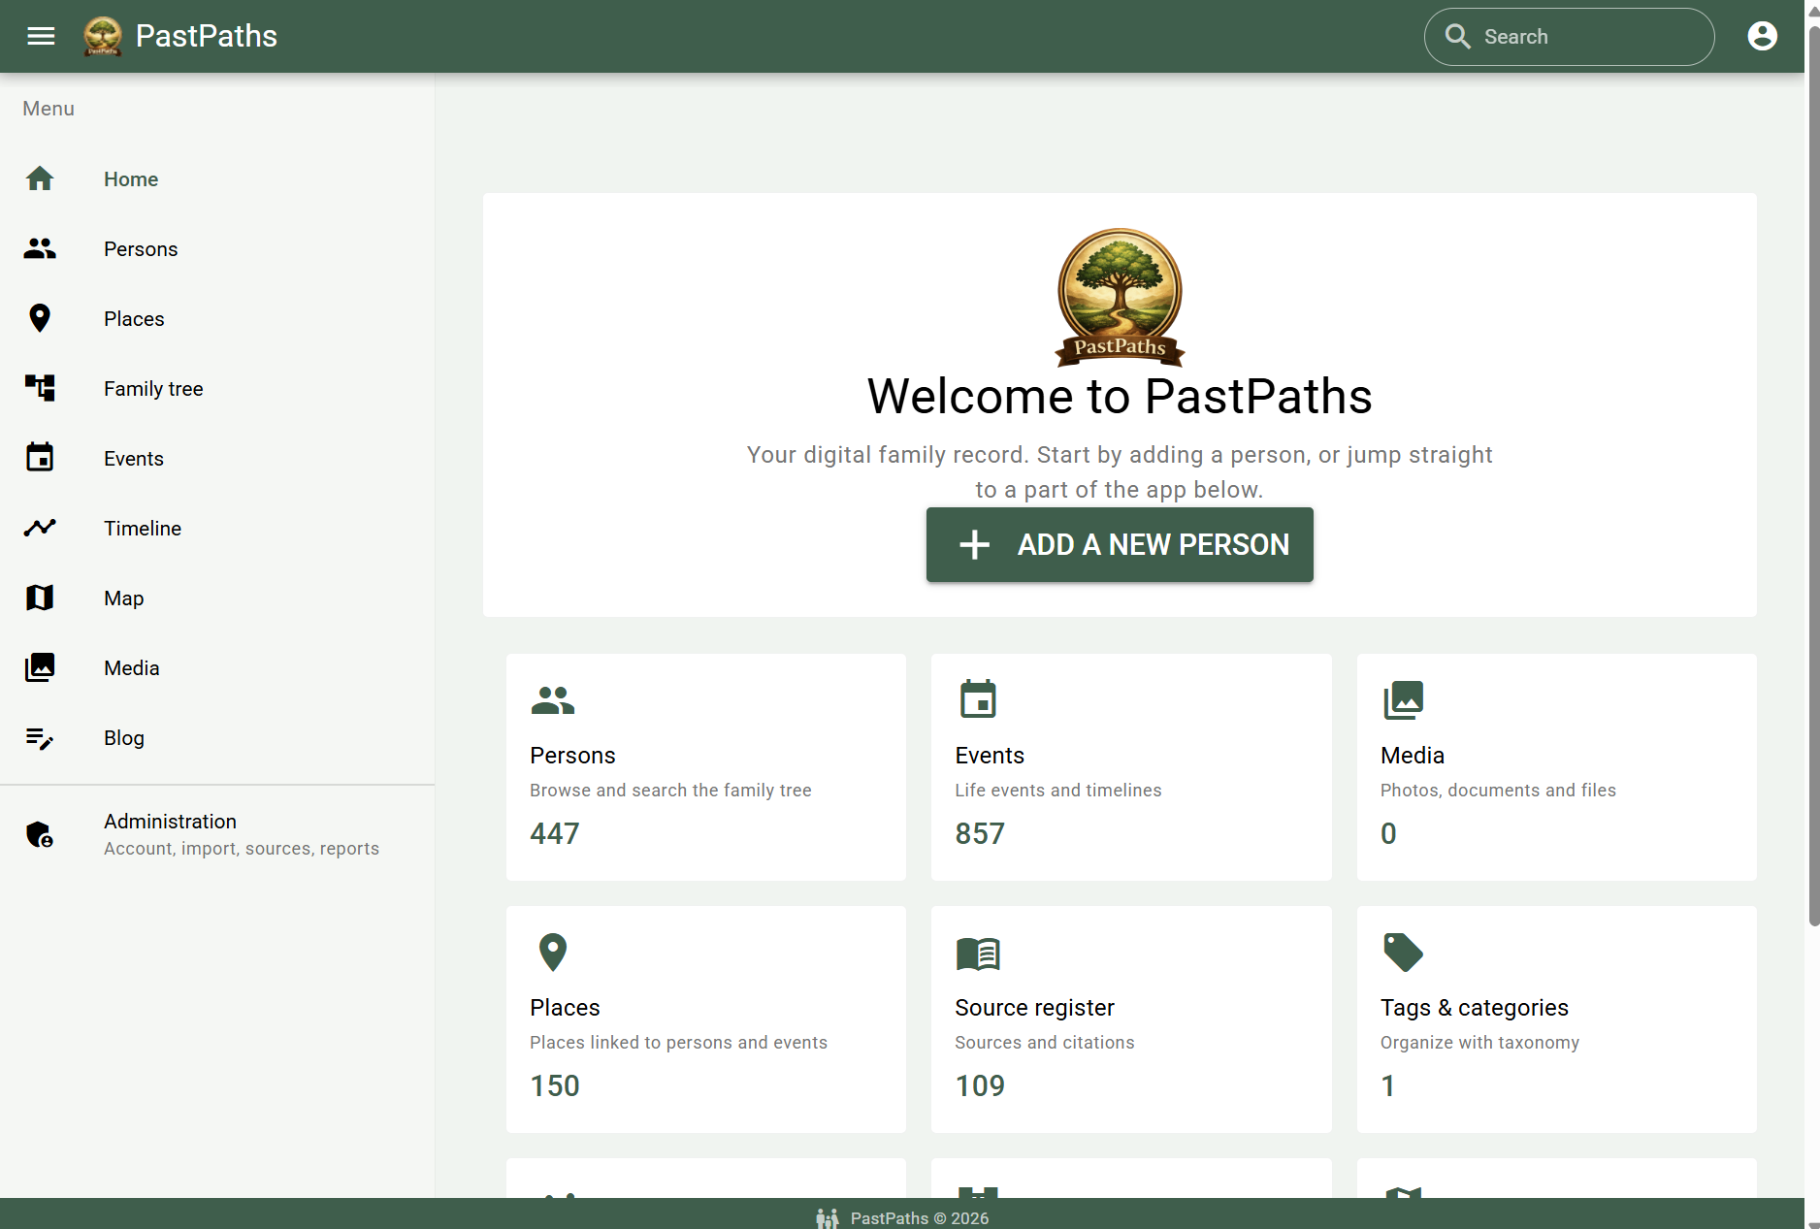Click the search magnifier icon
Image resolution: width=1820 pixels, height=1229 pixels.
(1457, 36)
